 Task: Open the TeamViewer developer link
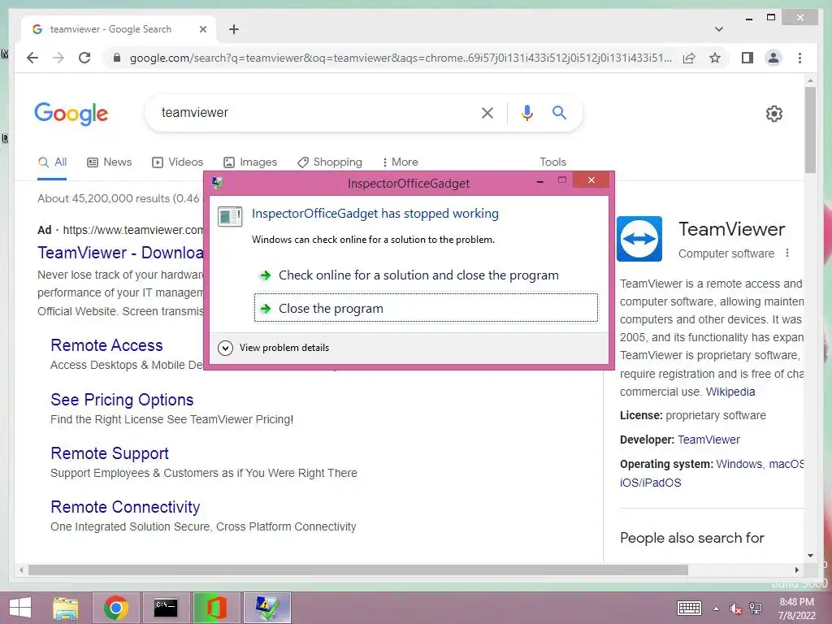tap(708, 440)
